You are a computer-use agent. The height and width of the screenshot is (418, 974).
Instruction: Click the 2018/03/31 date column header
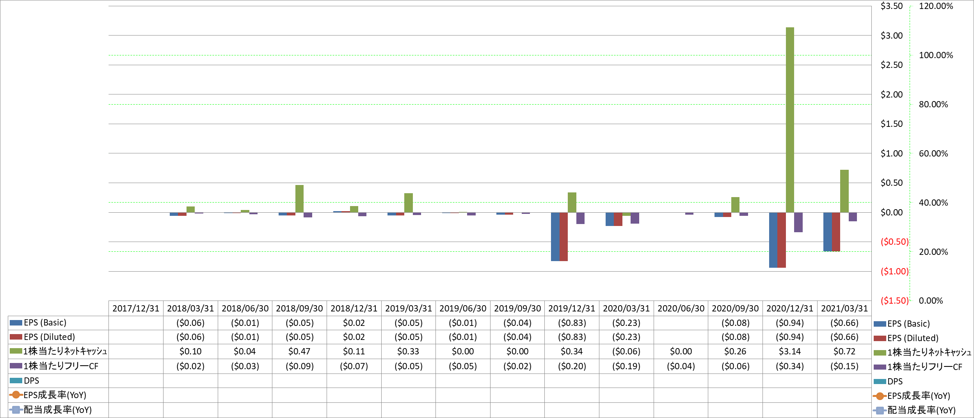190,309
